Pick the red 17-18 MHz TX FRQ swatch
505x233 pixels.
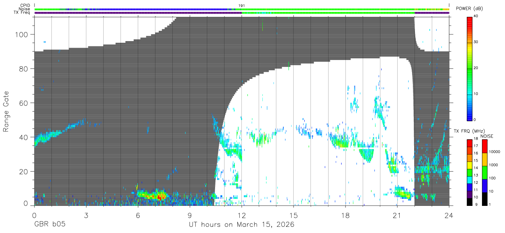pyautogui.click(x=470, y=143)
